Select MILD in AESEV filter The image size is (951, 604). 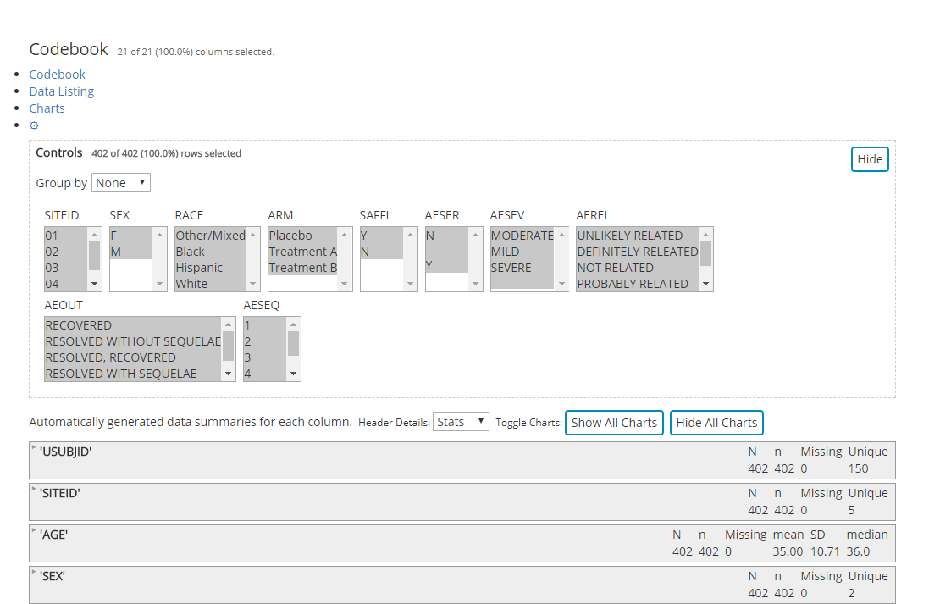[x=522, y=252]
